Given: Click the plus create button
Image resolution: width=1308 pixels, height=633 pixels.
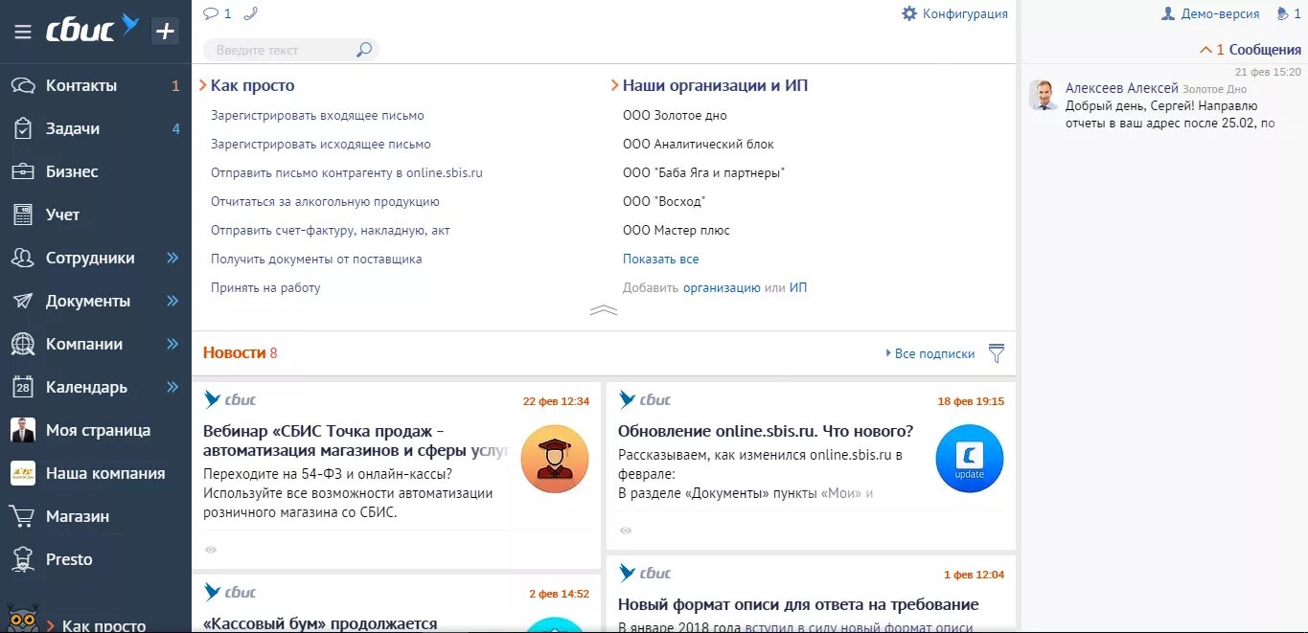Looking at the screenshot, I should (166, 32).
